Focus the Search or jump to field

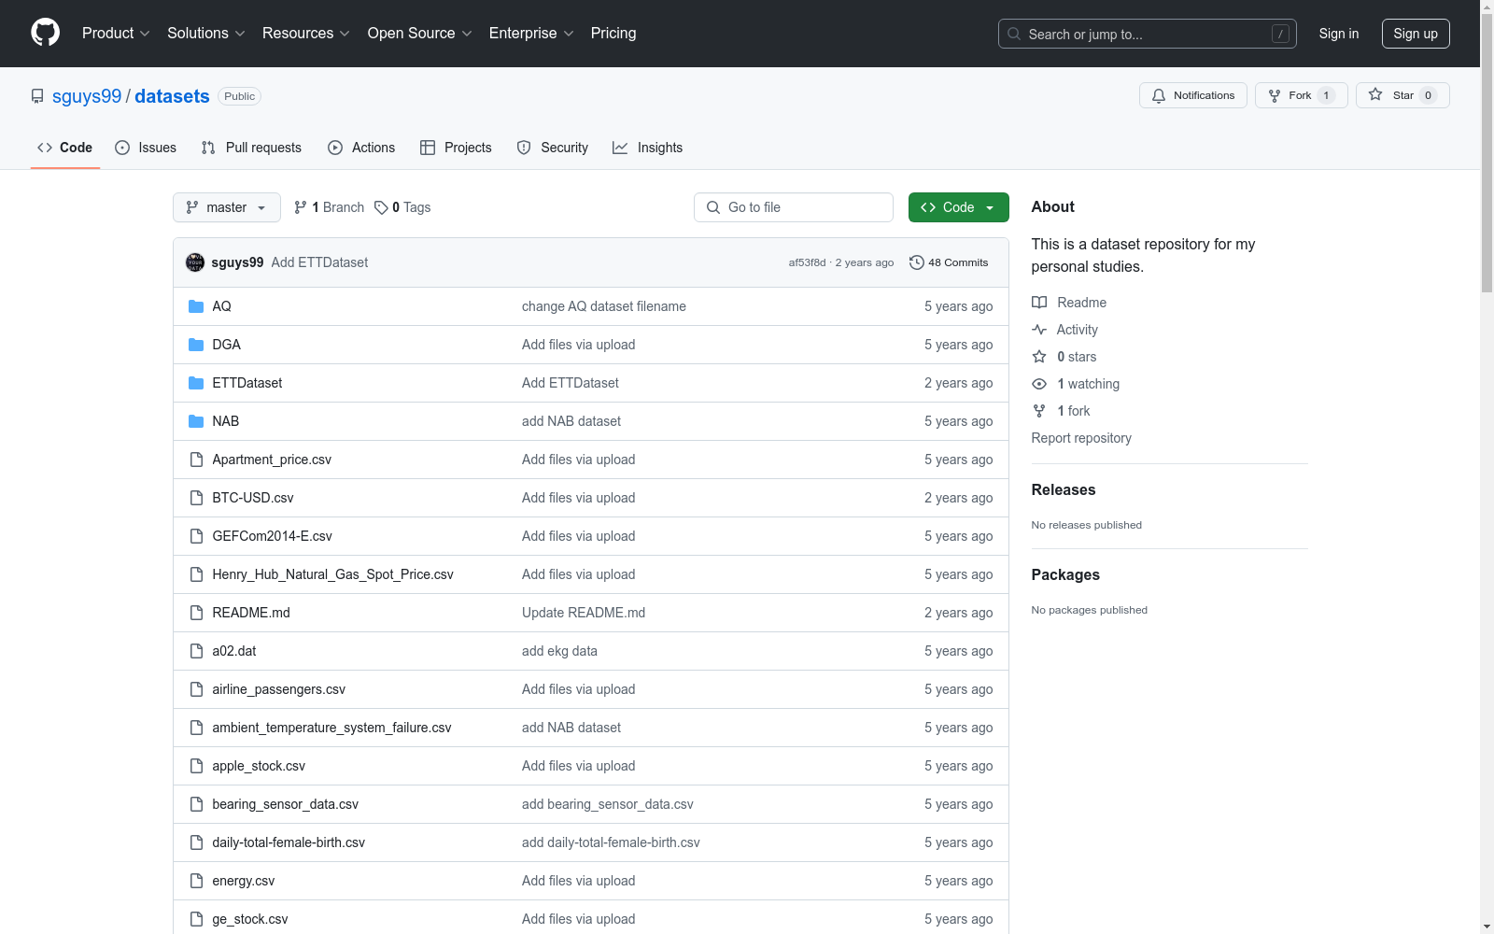[x=1148, y=34]
